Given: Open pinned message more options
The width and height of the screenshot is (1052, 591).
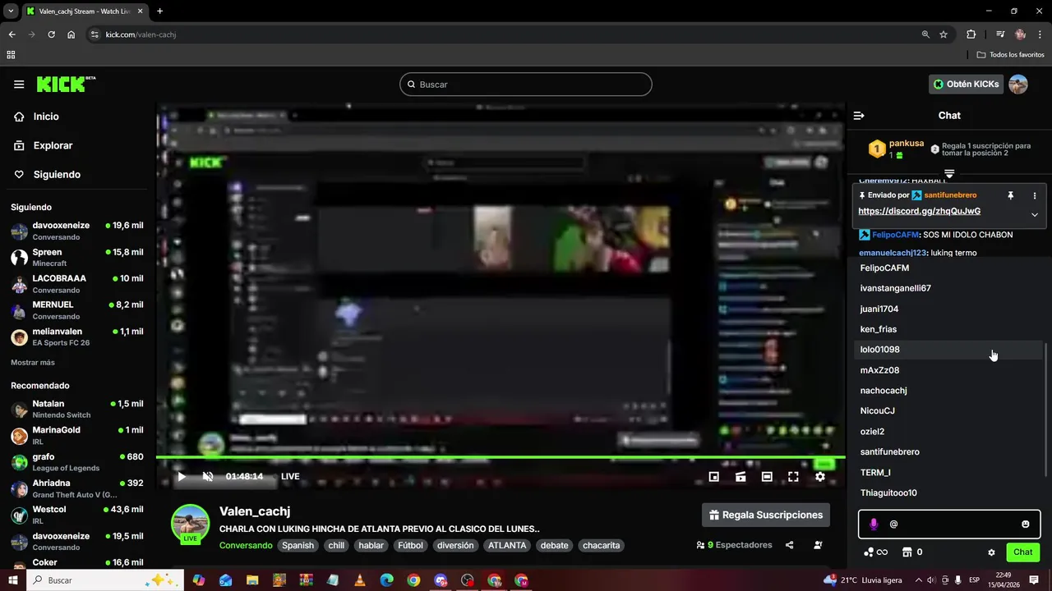Looking at the screenshot, I should point(1035,195).
